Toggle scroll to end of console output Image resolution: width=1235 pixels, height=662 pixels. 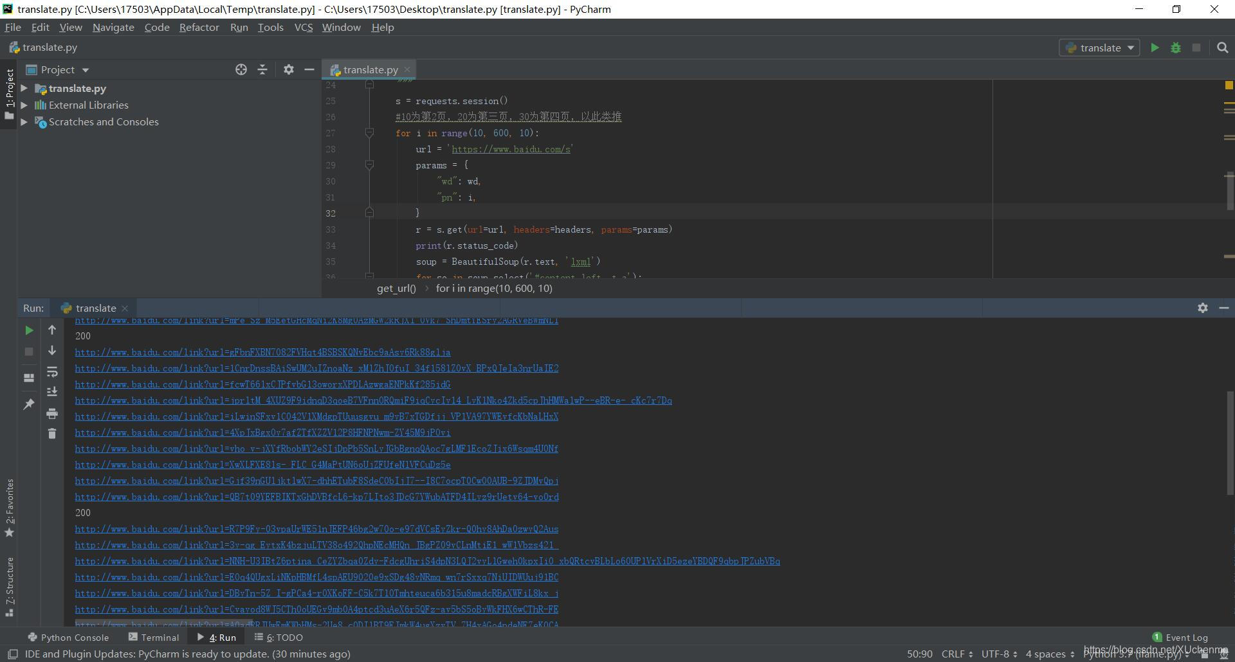[x=52, y=391]
